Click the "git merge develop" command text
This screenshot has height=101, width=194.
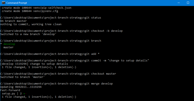point(98,83)
